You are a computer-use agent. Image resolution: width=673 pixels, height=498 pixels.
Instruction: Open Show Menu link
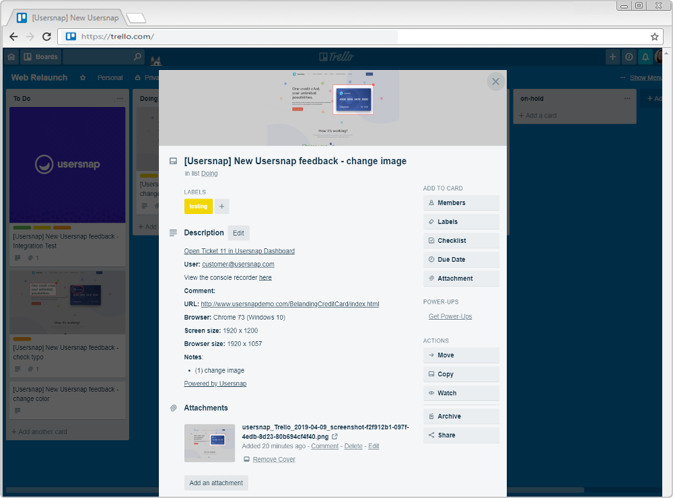pos(645,77)
